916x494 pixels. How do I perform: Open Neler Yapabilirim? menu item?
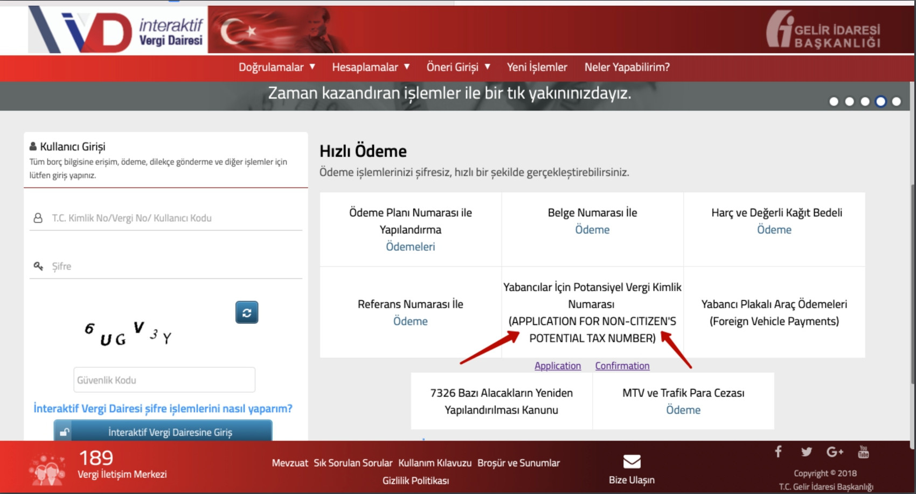[627, 67]
